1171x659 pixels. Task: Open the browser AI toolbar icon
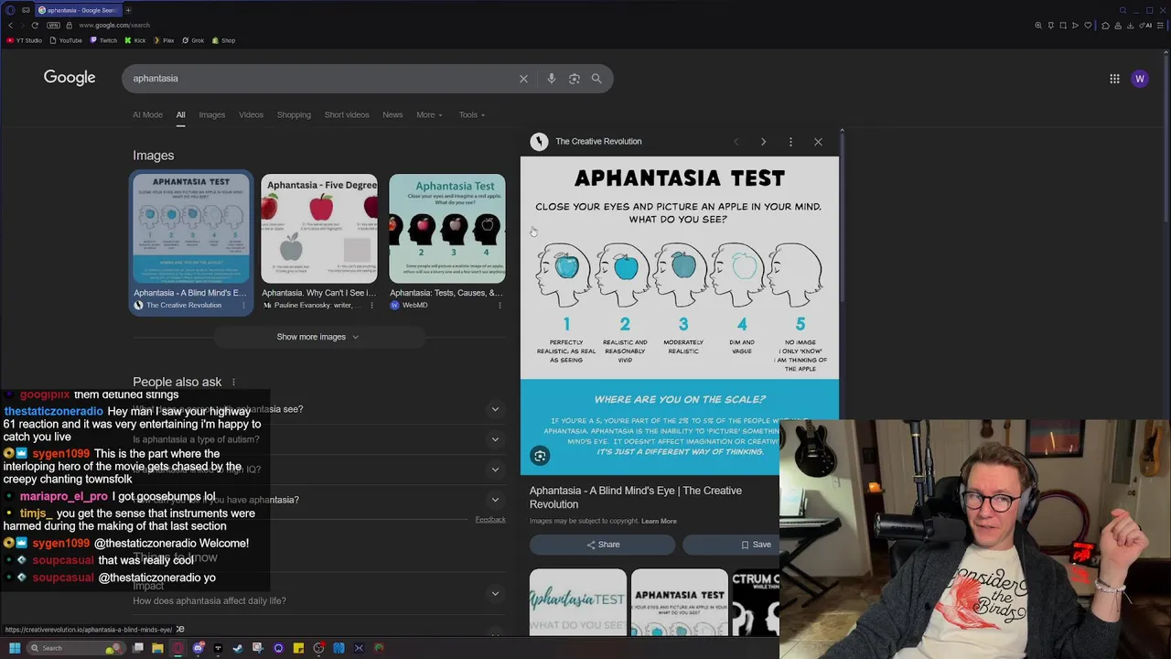point(1145,26)
